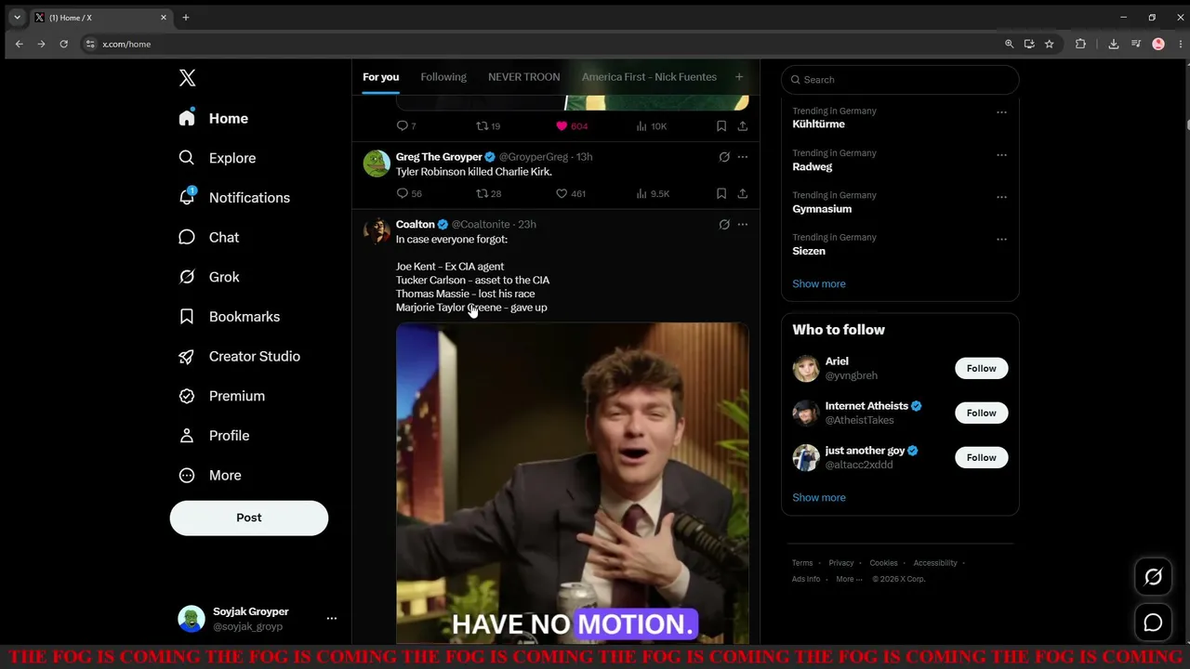Screen dimensions: 1190x669
Task: Reply to the post with 7 replies
Action: pos(406,125)
